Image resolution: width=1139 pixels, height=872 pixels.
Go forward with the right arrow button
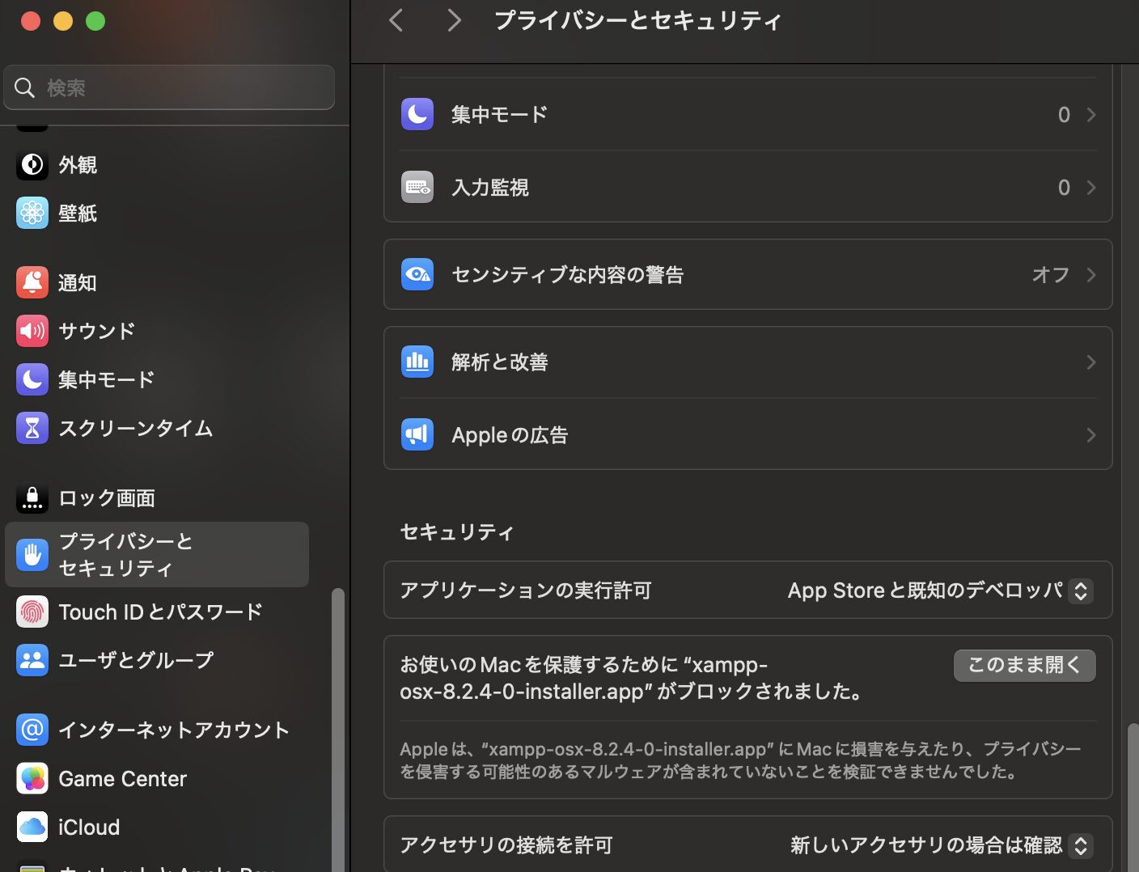(454, 20)
